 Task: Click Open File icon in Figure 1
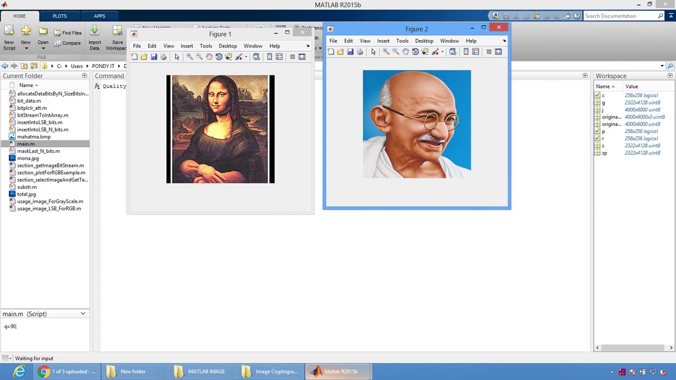click(x=144, y=57)
